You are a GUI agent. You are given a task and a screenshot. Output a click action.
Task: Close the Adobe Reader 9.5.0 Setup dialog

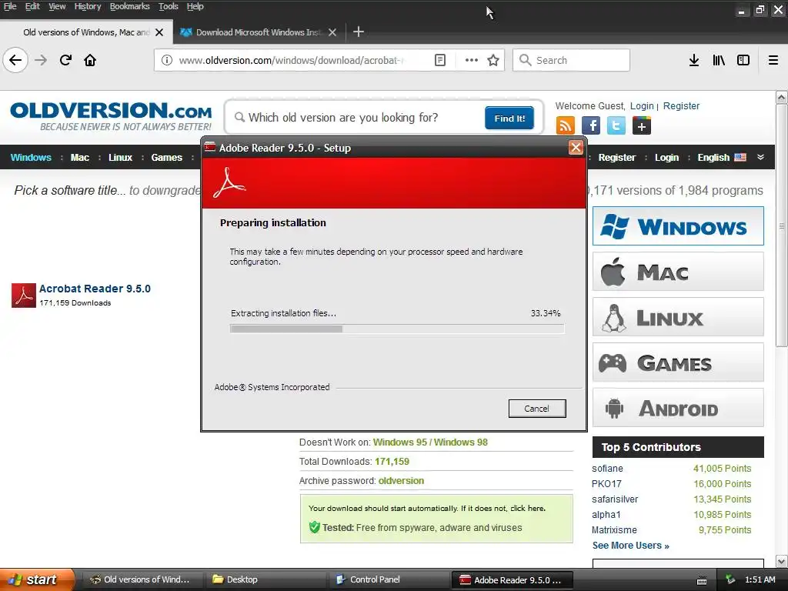click(576, 148)
